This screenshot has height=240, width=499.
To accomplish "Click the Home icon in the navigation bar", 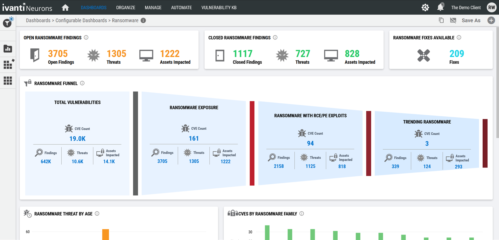I will pyautogui.click(x=65, y=8).
